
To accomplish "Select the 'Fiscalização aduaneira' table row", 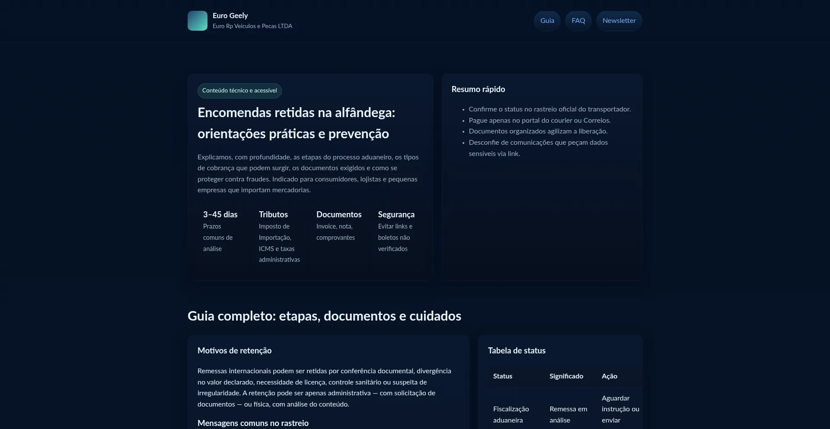I will [x=511, y=414].
